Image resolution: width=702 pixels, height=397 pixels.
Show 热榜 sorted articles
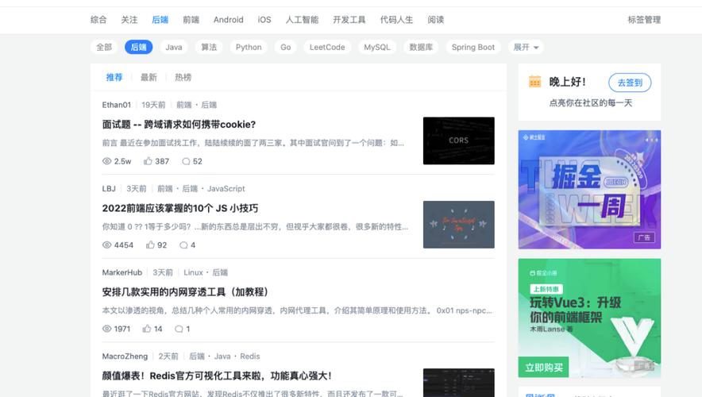coord(183,78)
